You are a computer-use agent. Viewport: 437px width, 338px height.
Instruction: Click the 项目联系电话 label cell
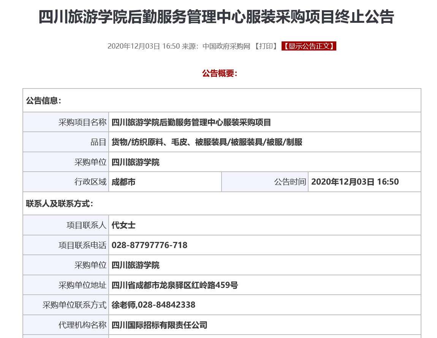[66, 245]
